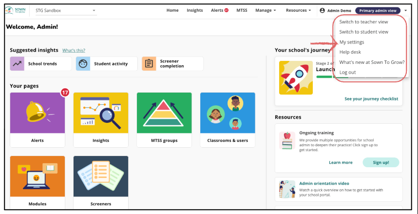Open the Screeners papers tile
Screen dimensions: 418x214
(100, 176)
